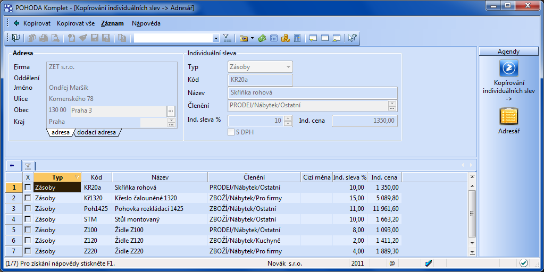Screen dimensions: 544x272
Task: Click the grayed duplicate pages icon
Action: tap(122, 38)
